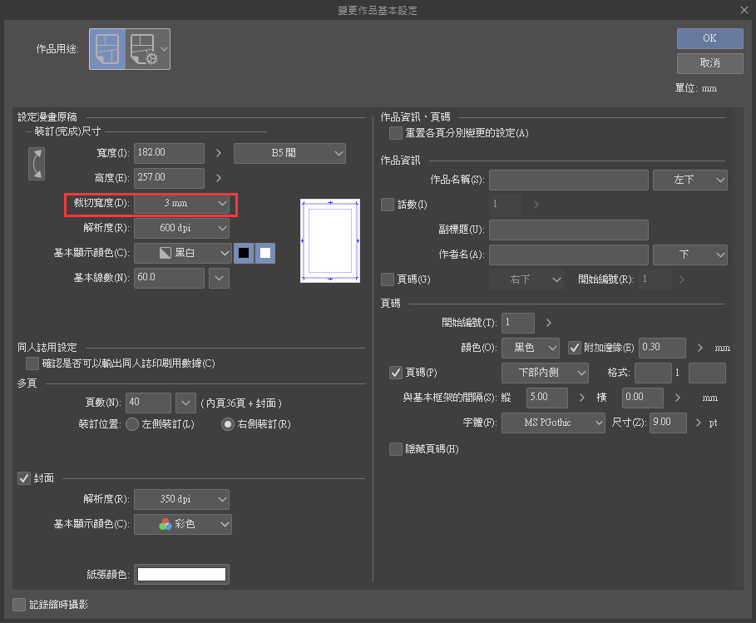Click arrow beside 開始編號(T) field

tap(549, 323)
